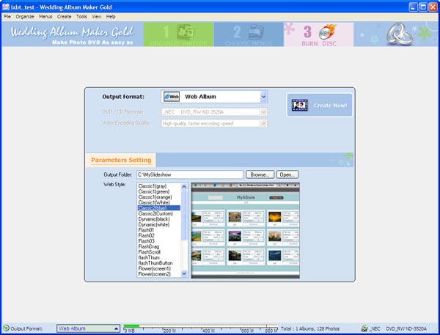This screenshot has width=440, height=335.
Task: Open the Menus menu
Action: (45, 17)
